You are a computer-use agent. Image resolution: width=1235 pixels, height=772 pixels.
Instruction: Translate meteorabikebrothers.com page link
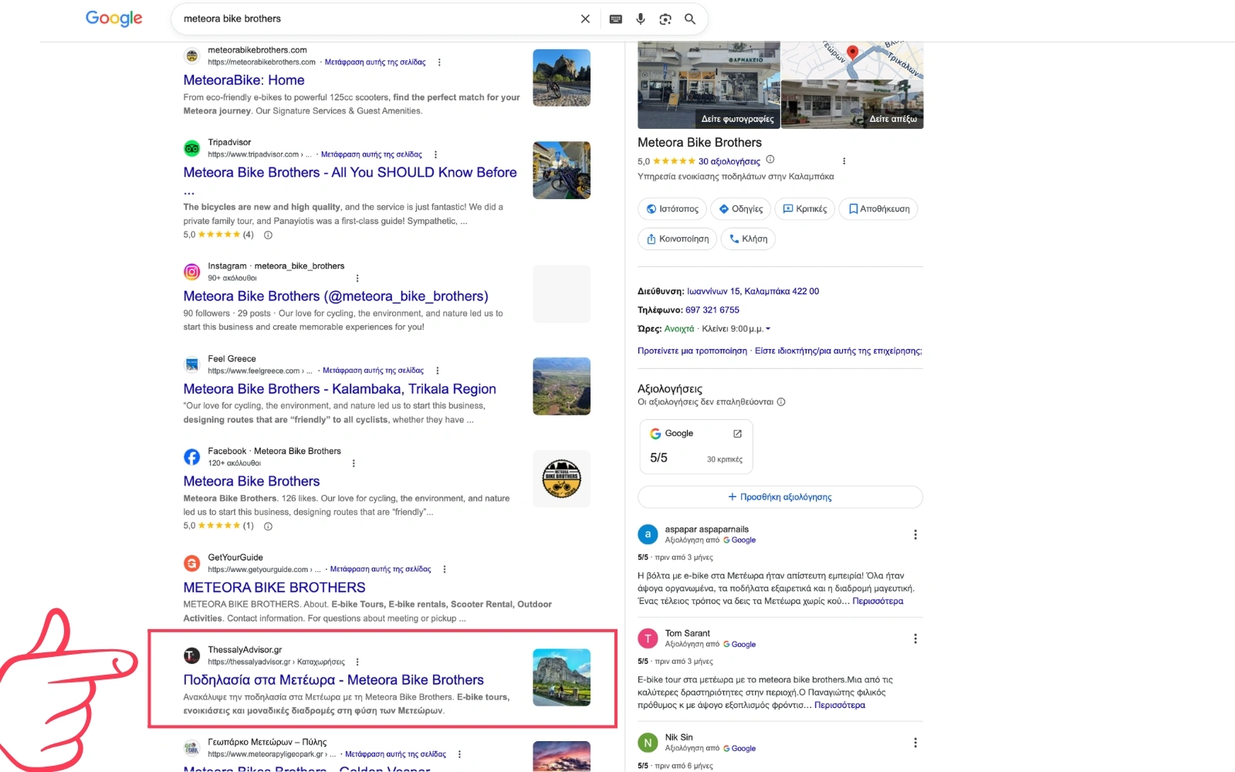[375, 63]
